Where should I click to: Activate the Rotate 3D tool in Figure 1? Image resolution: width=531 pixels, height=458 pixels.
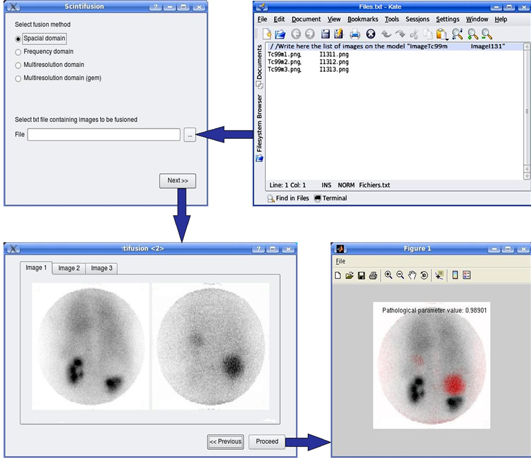424,275
